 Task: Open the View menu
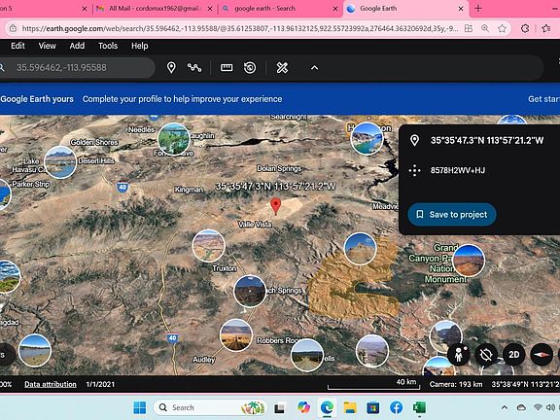coord(47,46)
